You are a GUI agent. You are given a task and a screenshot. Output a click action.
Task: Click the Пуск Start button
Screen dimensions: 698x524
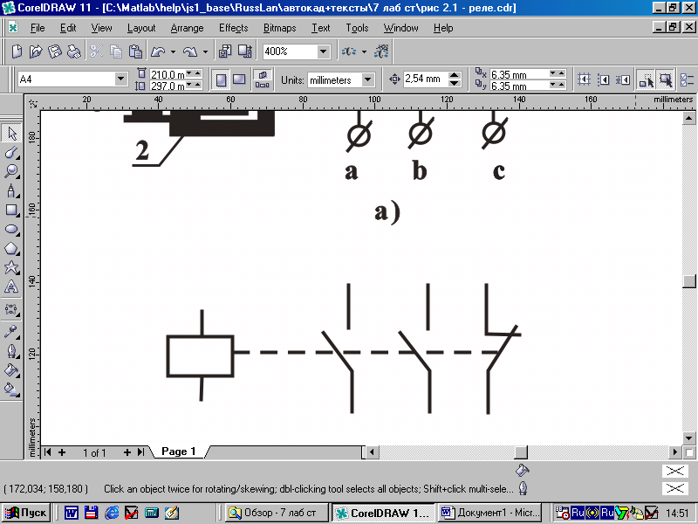pyautogui.click(x=26, y=513)
